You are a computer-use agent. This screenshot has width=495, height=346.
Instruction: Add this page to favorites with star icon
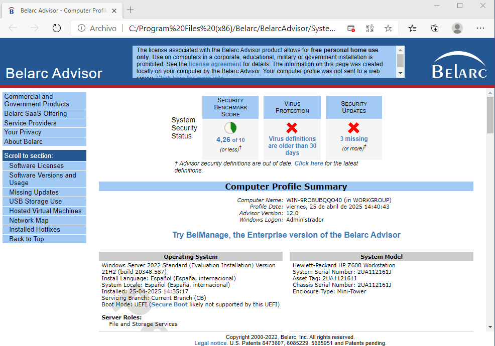388,29
